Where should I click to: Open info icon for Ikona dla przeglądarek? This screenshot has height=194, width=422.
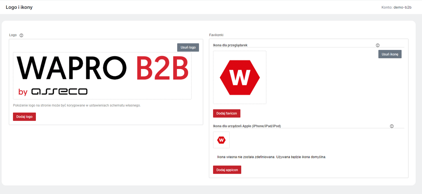pyautogui.click(x=378, y=45)
